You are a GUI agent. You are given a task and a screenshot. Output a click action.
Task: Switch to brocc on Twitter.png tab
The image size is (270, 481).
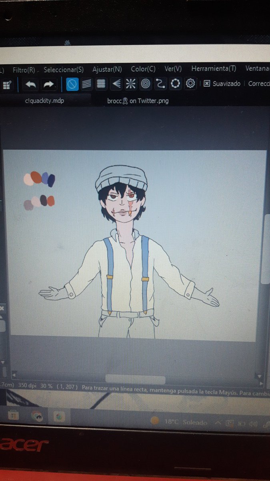(138, 101)
